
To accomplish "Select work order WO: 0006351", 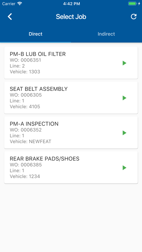I will point(25,60).
